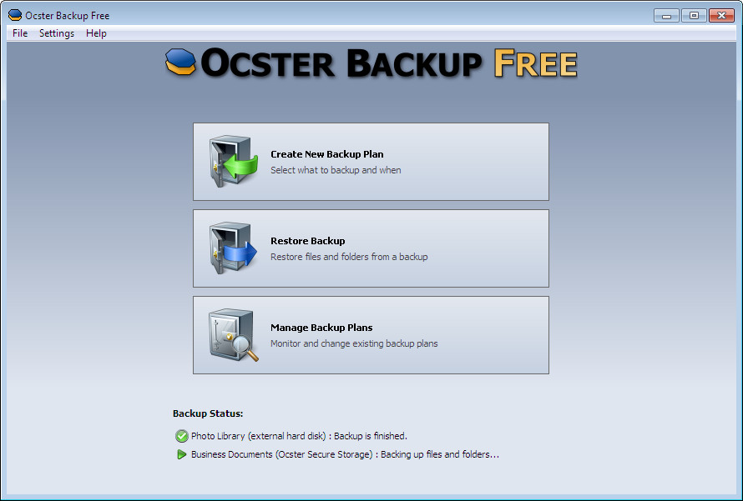Click the safe with magnifying glass icon
The image size is (743, 501).
[x=234, y=335]
